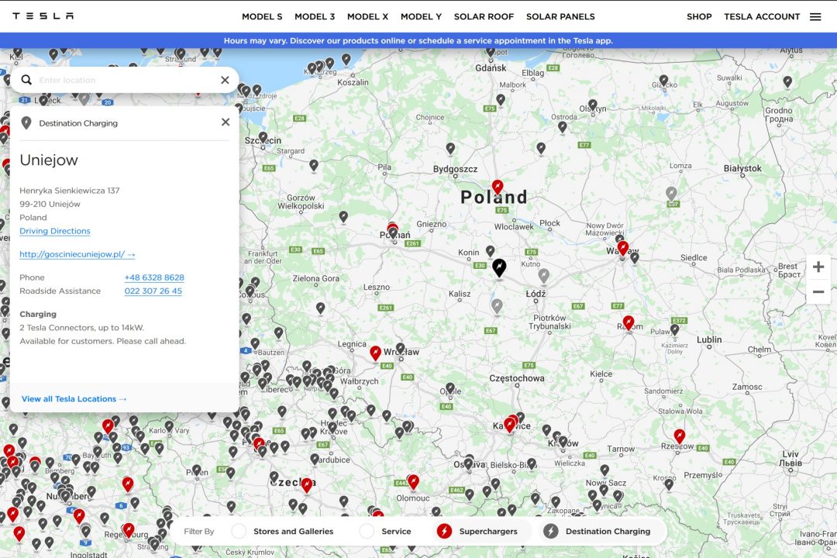Click the Supercharger pin at Warsaw
The width and height of the screenshot is (837, 558).
pos(623,248)
